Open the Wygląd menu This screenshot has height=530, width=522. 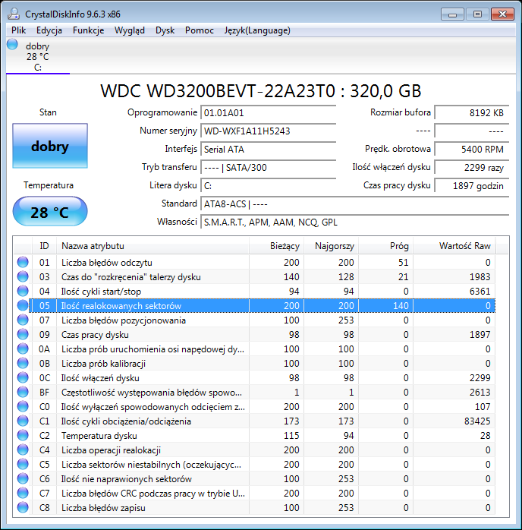click(130, 30)
